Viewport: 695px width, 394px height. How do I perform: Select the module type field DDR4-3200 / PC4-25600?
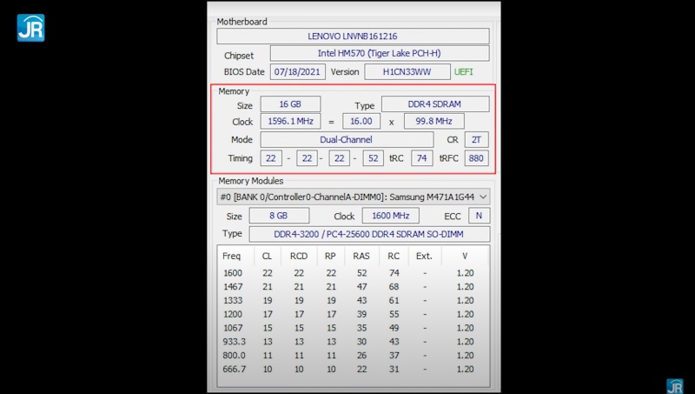tap(369, 234)
